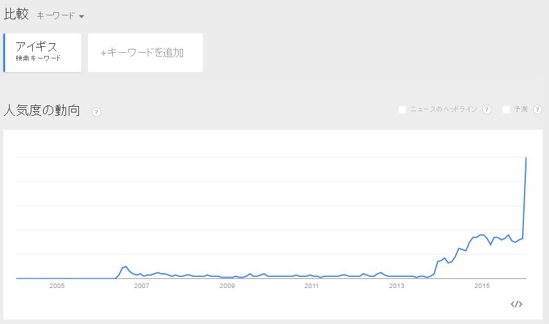The image size is (549, 324).
Task: Click the 2013 year label on axis
Action: pos(396,286)
